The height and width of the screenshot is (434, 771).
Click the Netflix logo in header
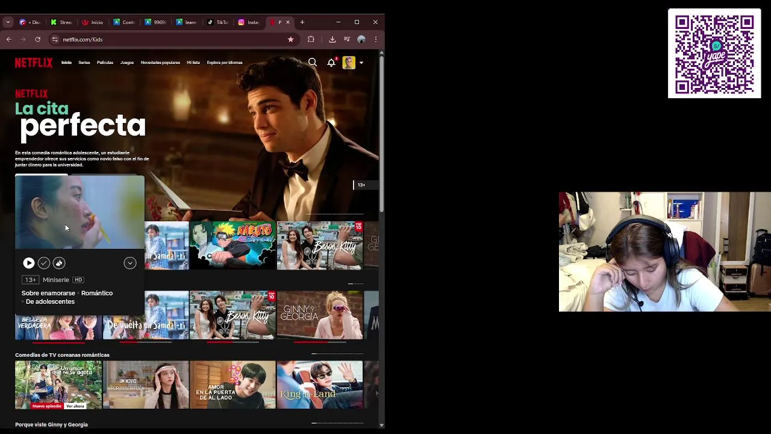coord(34,63)
